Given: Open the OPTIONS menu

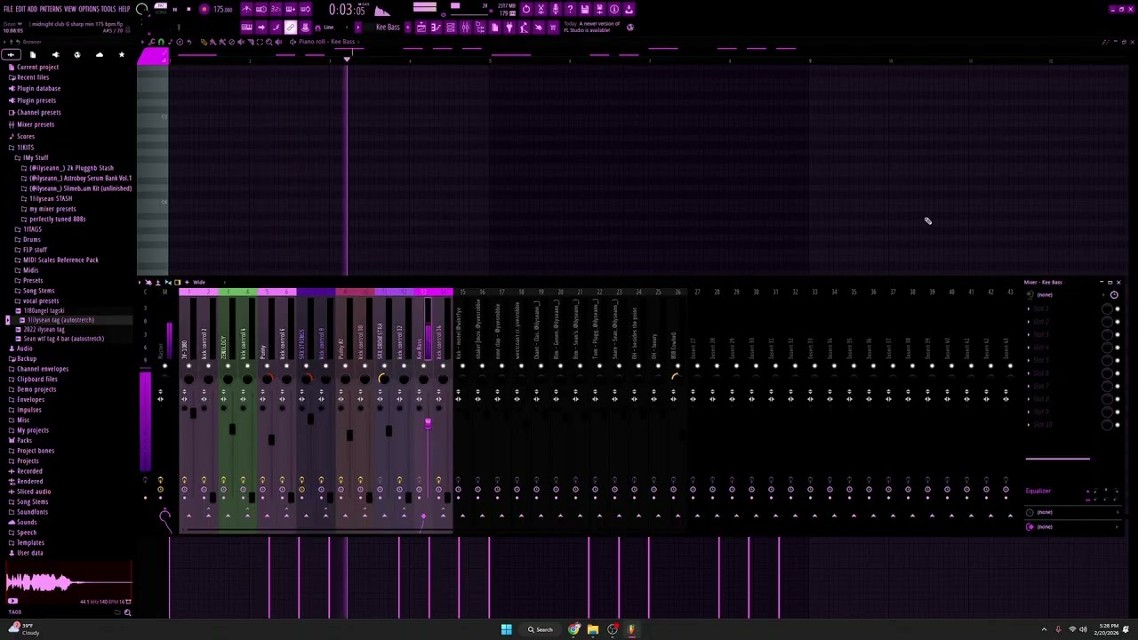Looking at the screenshot, I should [x=89, y=9].
